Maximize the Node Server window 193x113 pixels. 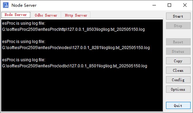169,5
